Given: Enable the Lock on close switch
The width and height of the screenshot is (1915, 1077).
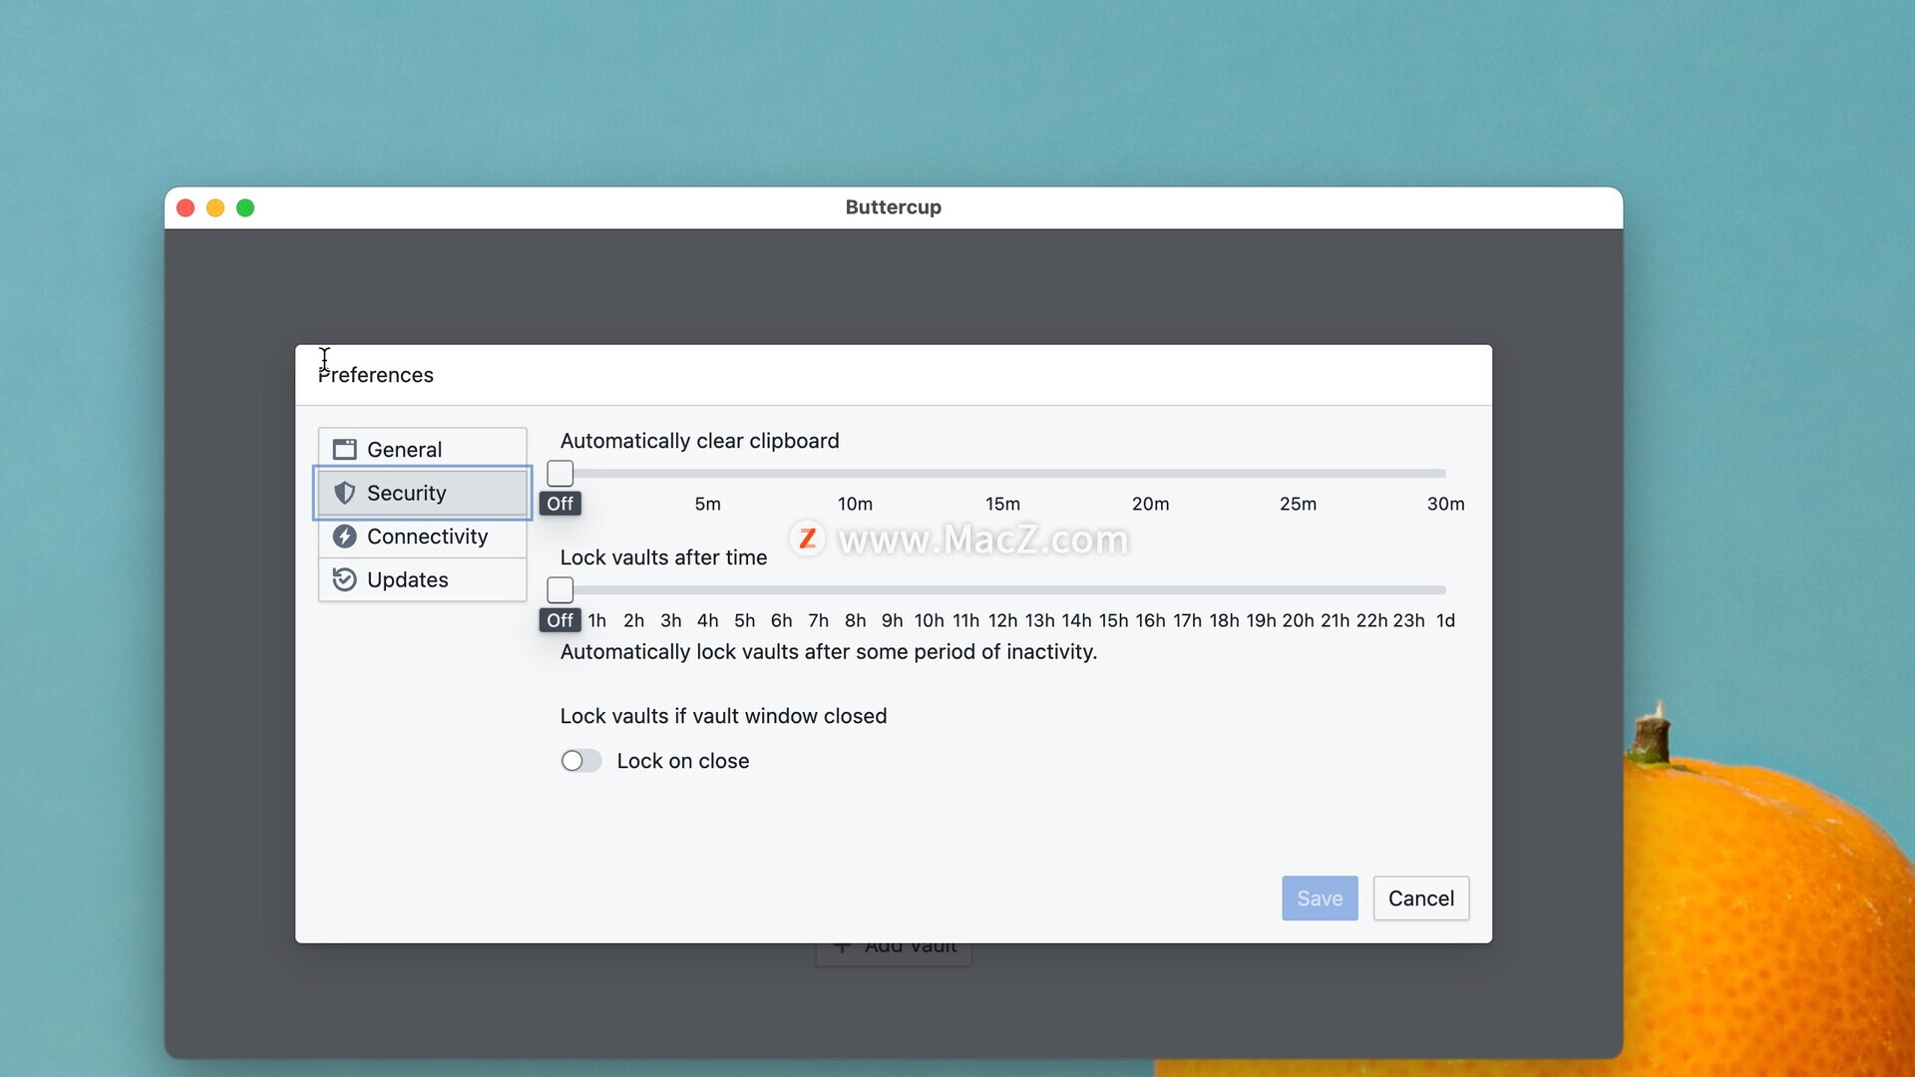Looking at the screenshot, I should [x=580, y=761].
